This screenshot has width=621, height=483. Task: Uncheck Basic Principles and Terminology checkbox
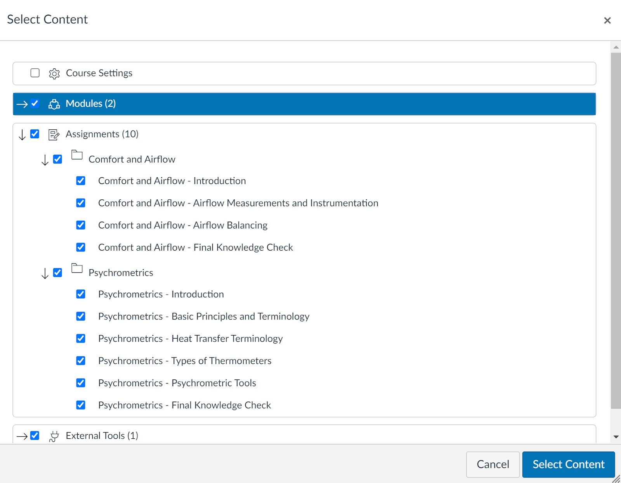[x=81, y=316]
